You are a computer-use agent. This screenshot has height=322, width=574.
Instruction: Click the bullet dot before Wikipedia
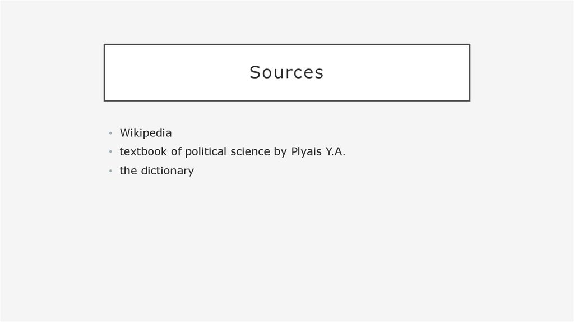110,134
